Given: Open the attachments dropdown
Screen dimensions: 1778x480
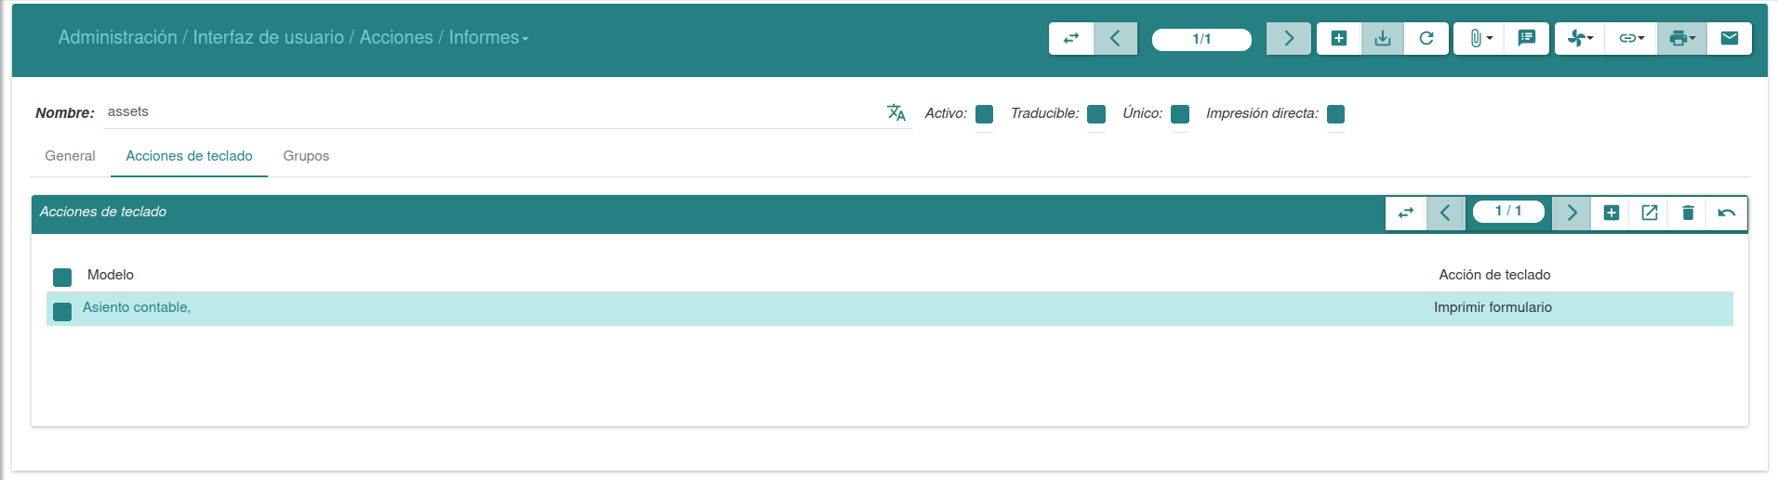Looking at the screenshot, I should pyautogui.click(x=1479, y=38).
